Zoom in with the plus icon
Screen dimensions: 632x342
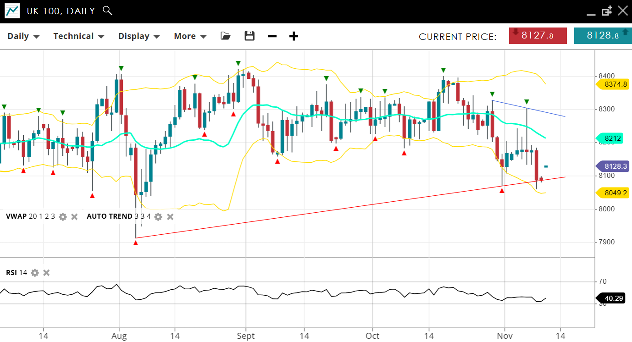coord(294,36)
